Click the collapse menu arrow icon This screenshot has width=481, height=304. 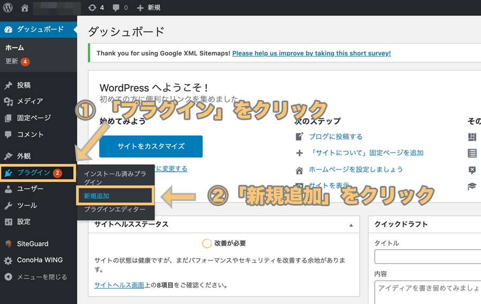pyautogui.click(x=8, y=277)
